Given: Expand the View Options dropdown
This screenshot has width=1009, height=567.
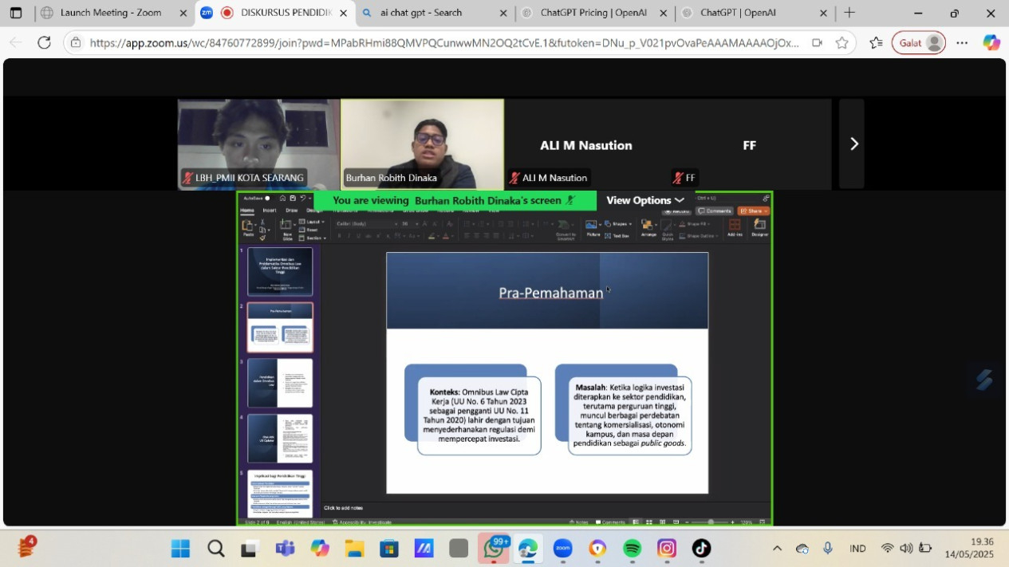Looking at the screenshot, I should coord(645,200).
